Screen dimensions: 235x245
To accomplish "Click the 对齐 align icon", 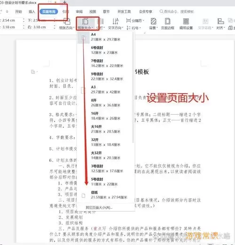I will [220, 24].
